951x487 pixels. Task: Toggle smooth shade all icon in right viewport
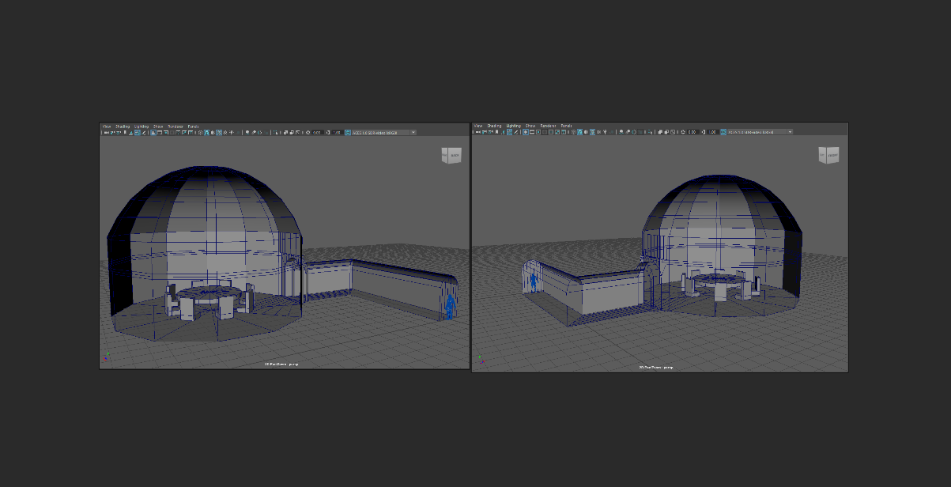[x=579, y=132]
